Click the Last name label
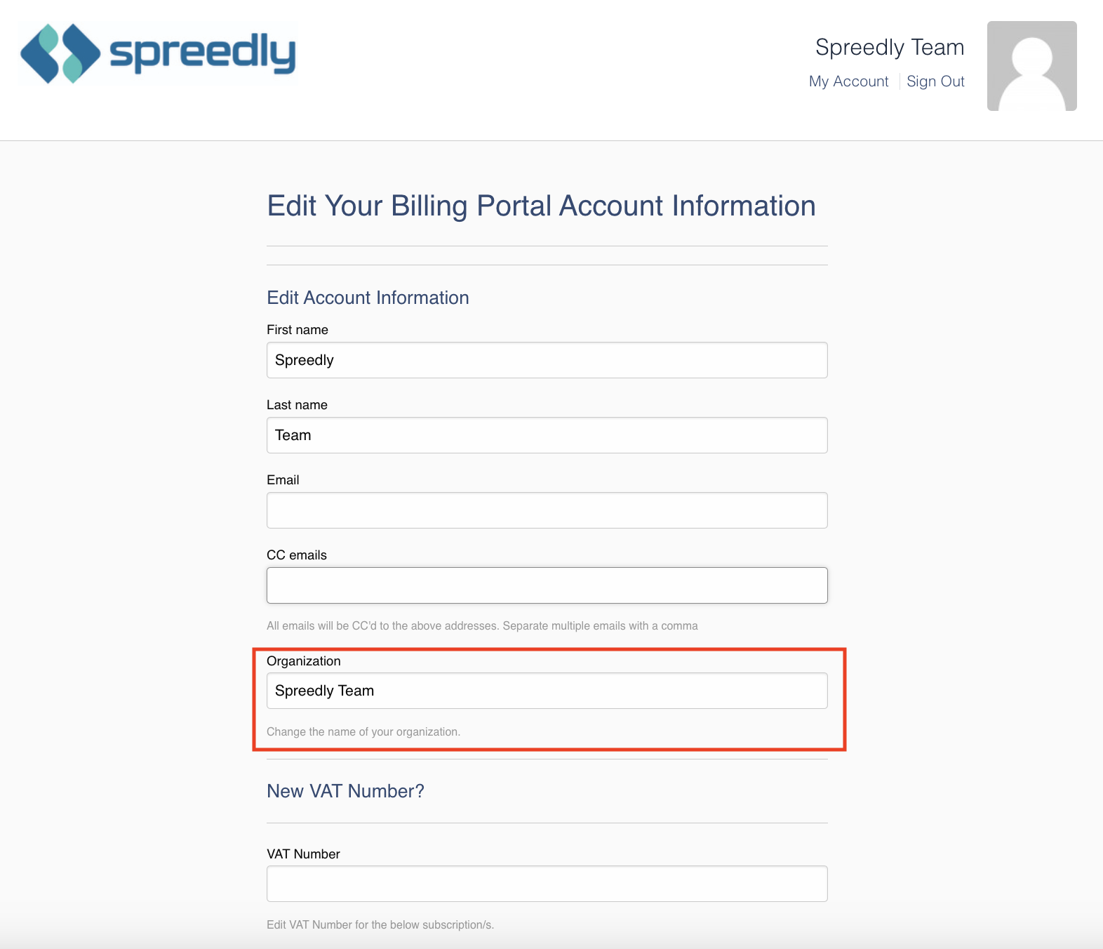The width and height of the screenshot is (1103, 949). 297,405
